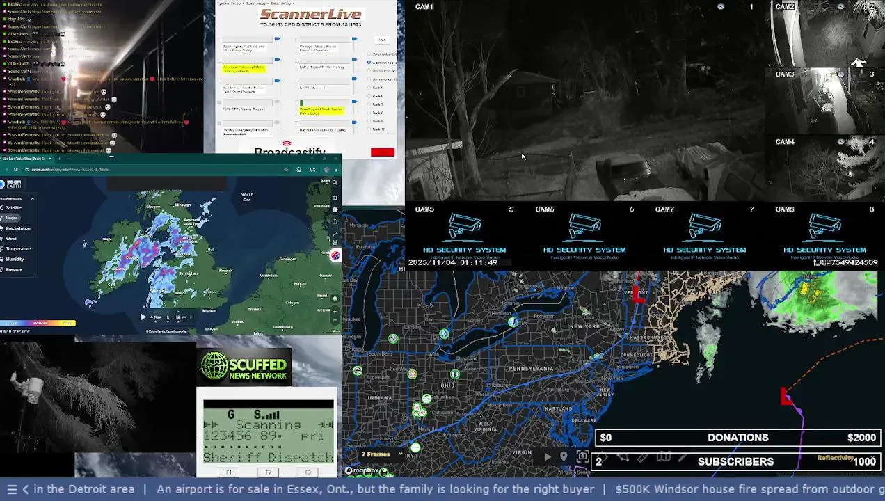Screen dimensions: 885x501
Task: Select Pressure map in Zoom Earth
Action: click(14, 269)
